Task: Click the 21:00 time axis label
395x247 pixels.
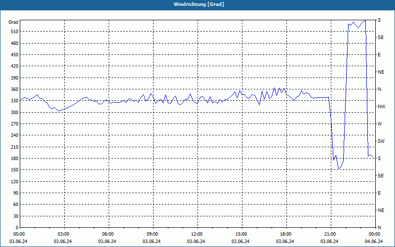Action: tap(330, 234)
